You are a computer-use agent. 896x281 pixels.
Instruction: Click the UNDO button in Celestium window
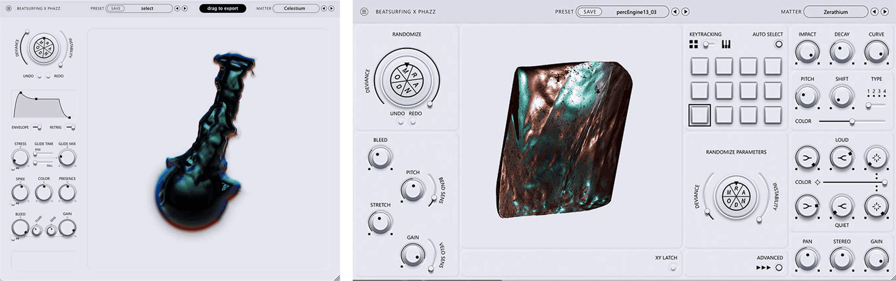40,76
